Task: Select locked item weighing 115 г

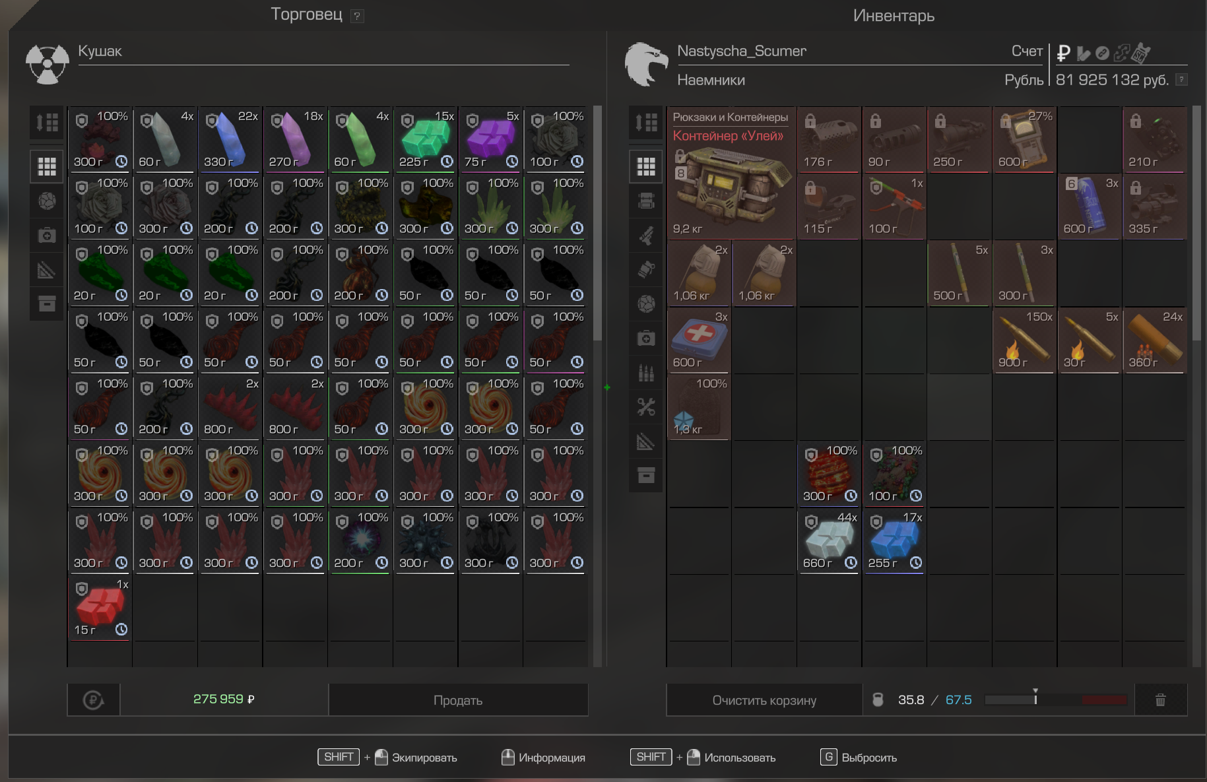Action: tap(830, 206)
